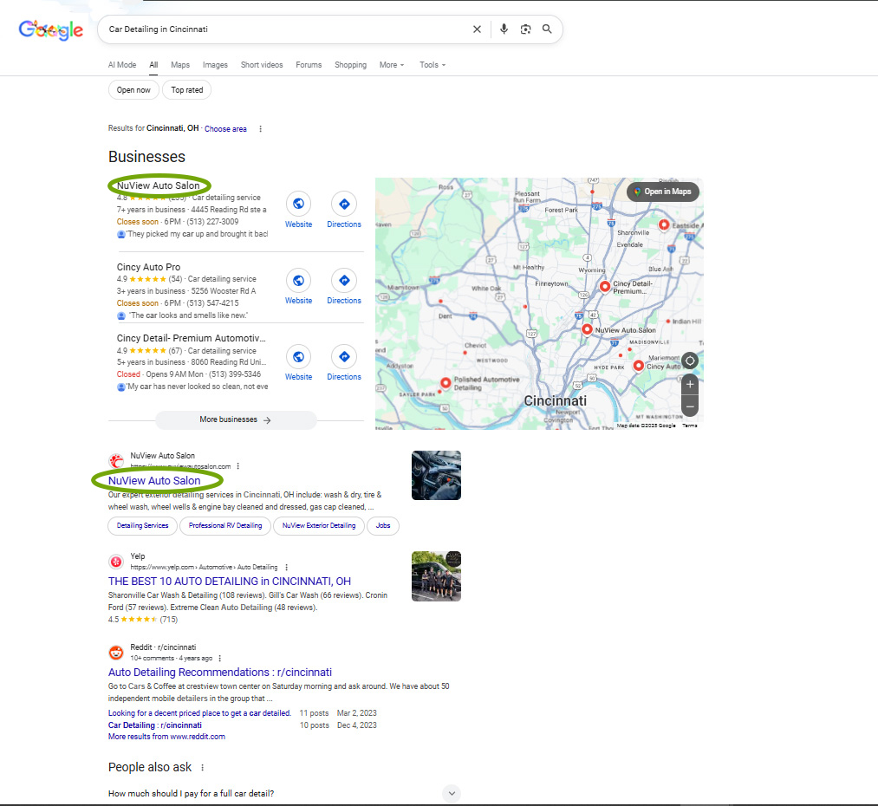878x806 pixels.
Task: Click the NuView Exterior Detailing sitelink chip
Action: pos(319,525)
